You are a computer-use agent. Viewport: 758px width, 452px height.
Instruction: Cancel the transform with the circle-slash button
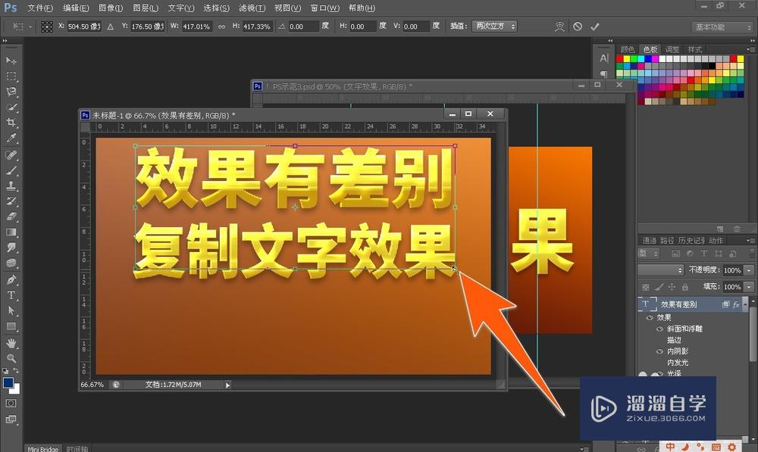tap(578, 25)
